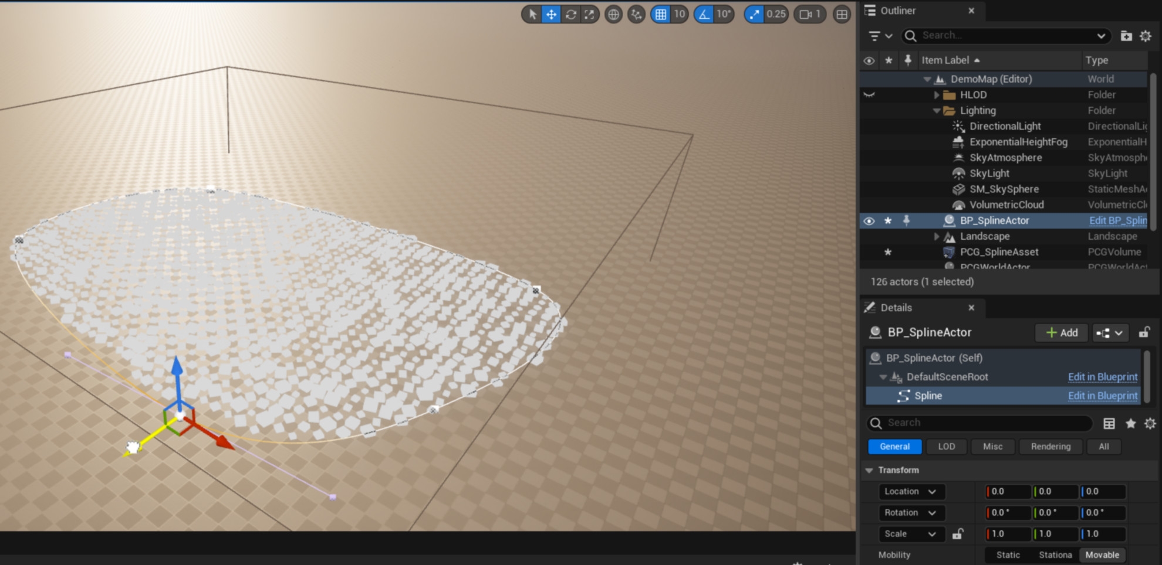The height and width of the screenshot is (565, 1162).
Task: Switch to the Rendering filter tab
Action: click(x=1050, y=447)
